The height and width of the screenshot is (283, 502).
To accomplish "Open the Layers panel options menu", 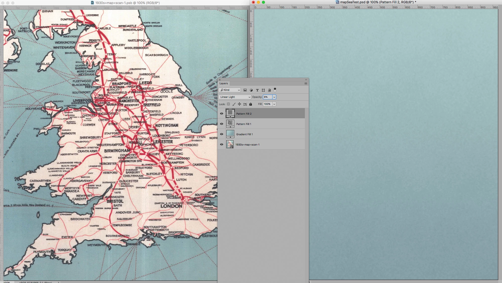I will 306,84.
